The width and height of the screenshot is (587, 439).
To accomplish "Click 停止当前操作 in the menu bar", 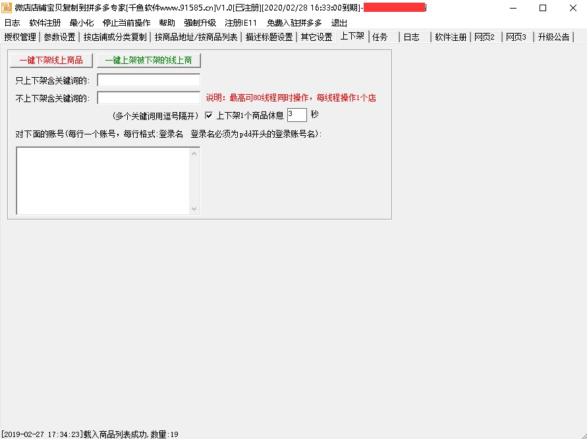I will pos(126,23).
